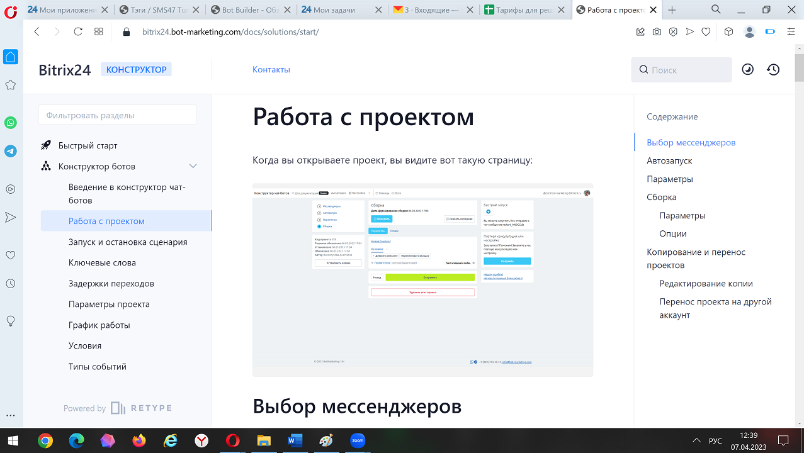Open the extensions cube icon
804x453 pixels.
click(728, 32)
